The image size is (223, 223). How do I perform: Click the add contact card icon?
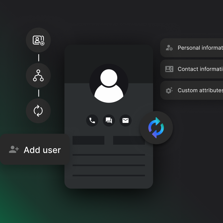click(38, 40)
